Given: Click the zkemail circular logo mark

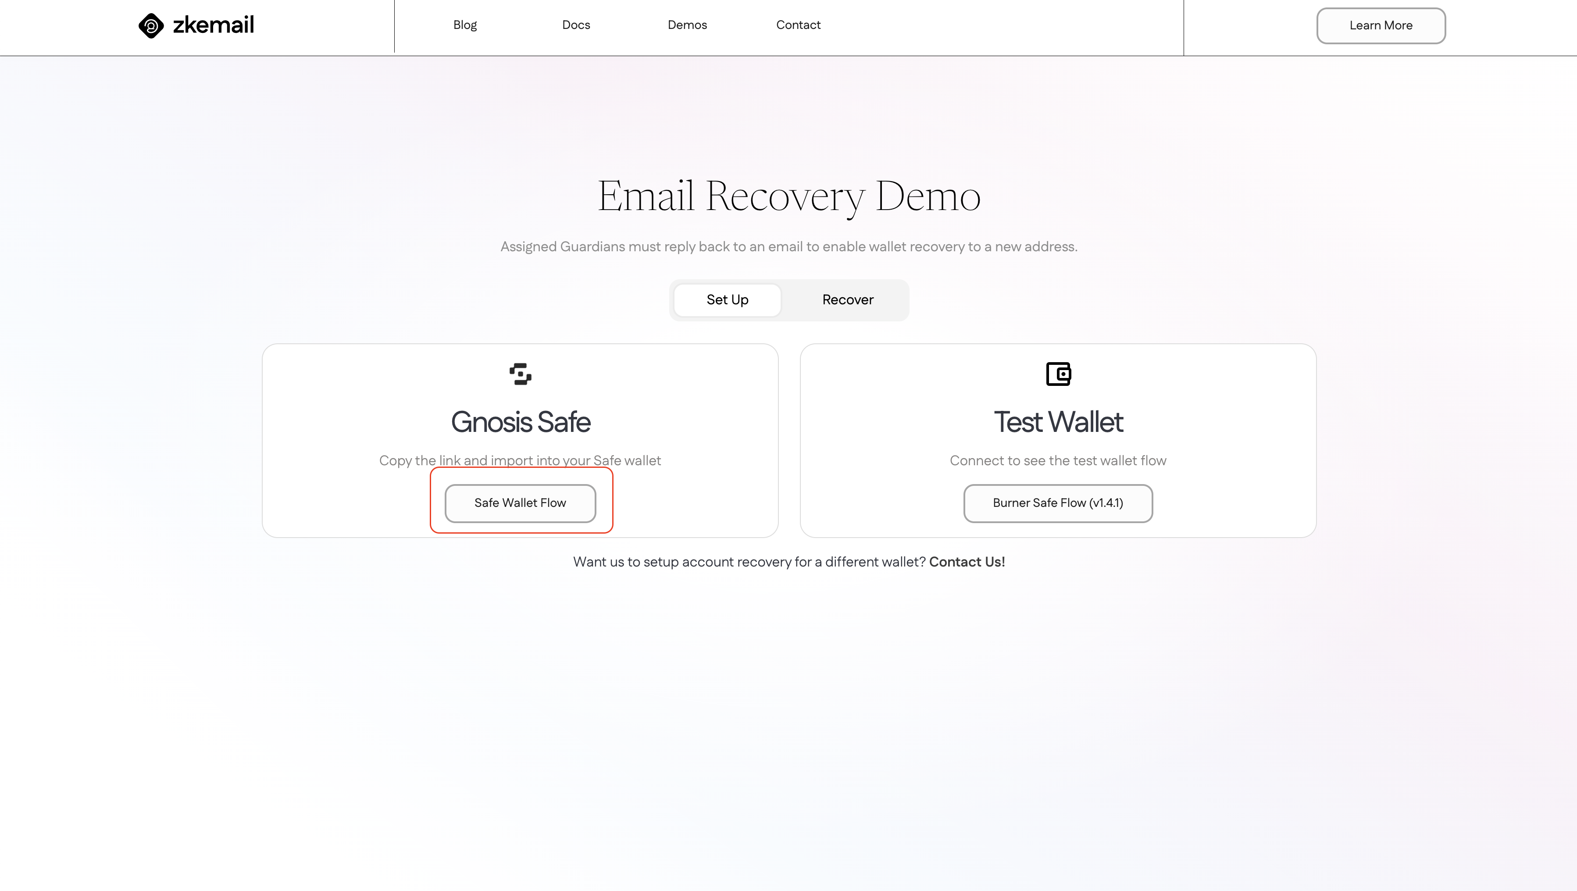Looking at the screenshot, I should coord(150,25).
